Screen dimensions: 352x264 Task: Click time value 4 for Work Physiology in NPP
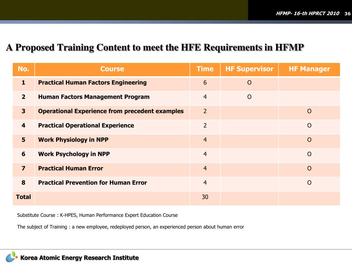click(205, 140)
